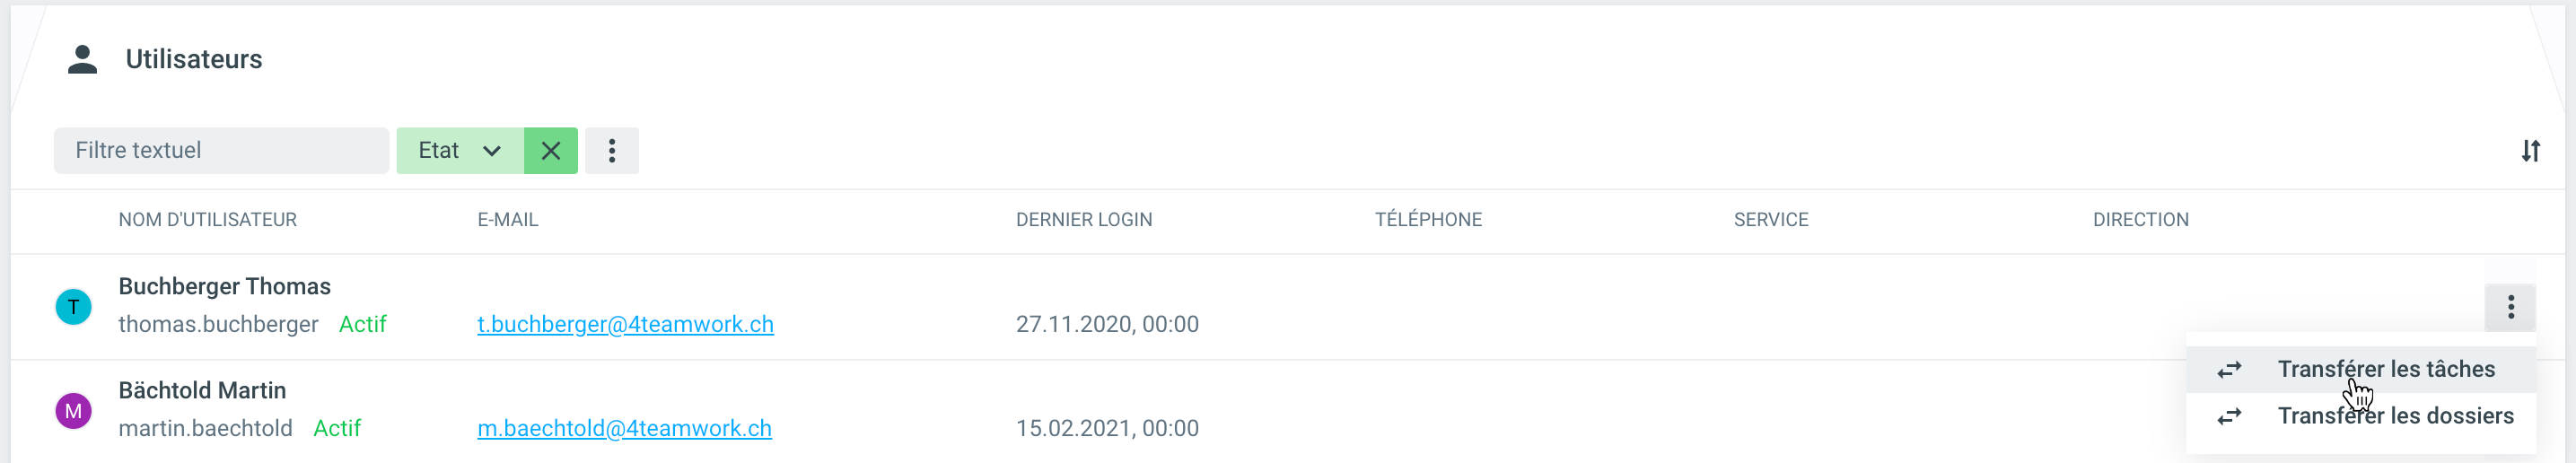Select Transférer les tâches menu entry
Viewport: 2576px width, 463px height.
pos(2385,370)
